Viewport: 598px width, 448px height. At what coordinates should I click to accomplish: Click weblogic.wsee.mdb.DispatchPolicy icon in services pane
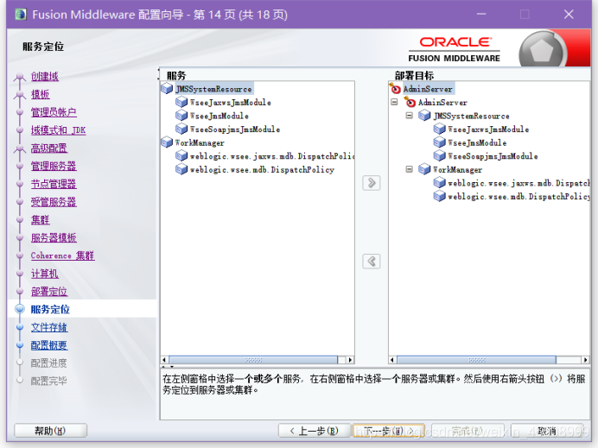(181, 169)
